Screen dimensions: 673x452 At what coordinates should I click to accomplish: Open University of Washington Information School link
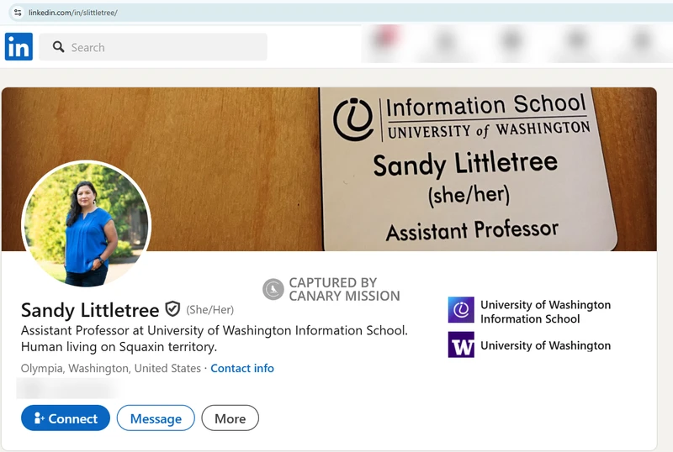[545, 312]
